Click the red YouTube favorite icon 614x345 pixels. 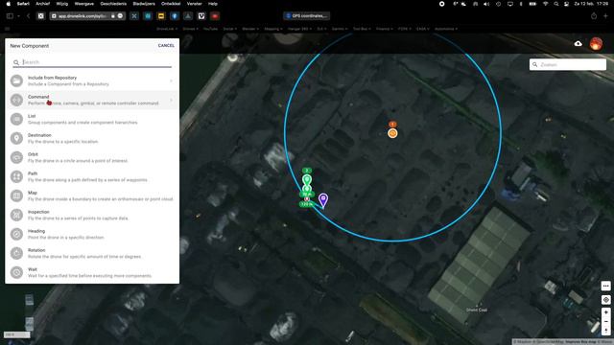coord(215,16)
